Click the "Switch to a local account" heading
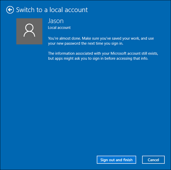 point(52,10)
